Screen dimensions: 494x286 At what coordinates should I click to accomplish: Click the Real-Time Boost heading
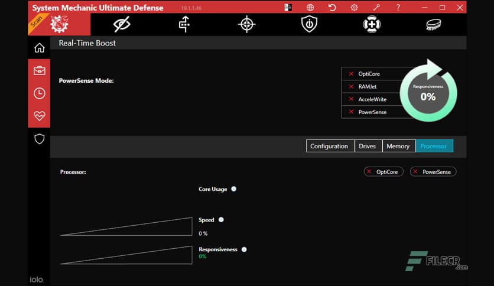click(x=87, y=43)
